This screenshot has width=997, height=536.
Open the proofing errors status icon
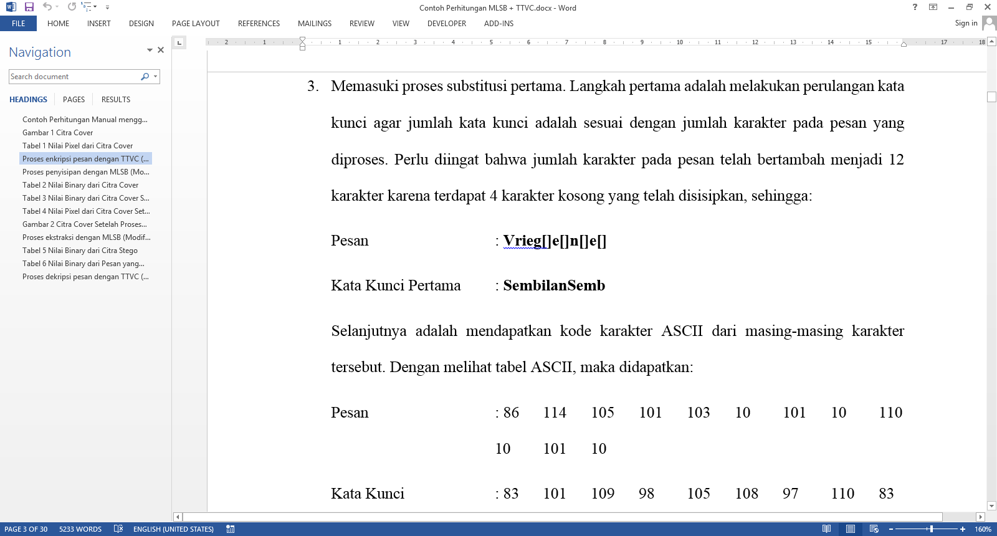(x=118, y=529)
